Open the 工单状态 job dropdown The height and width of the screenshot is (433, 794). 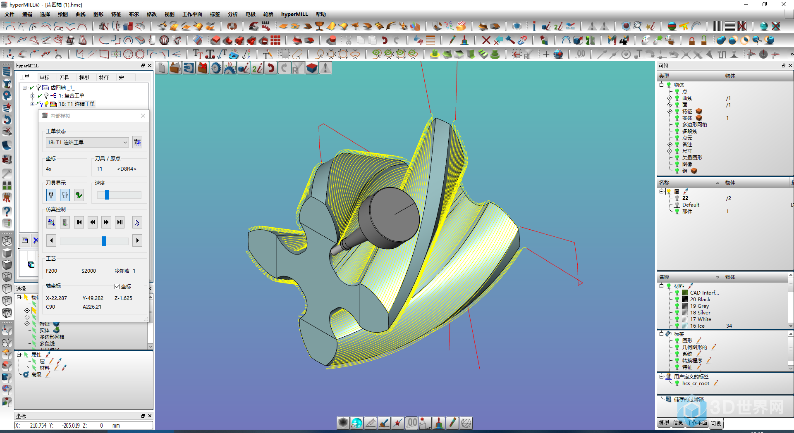pyautogui.click(x=87, y=143)
